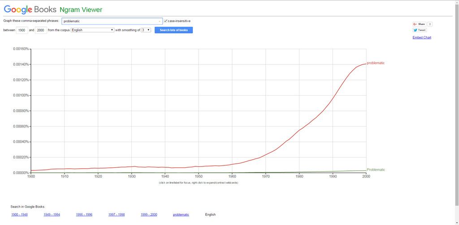Click the Google+ Share button
The height and width of the screenshot is (225, 459).
(420, 24)
